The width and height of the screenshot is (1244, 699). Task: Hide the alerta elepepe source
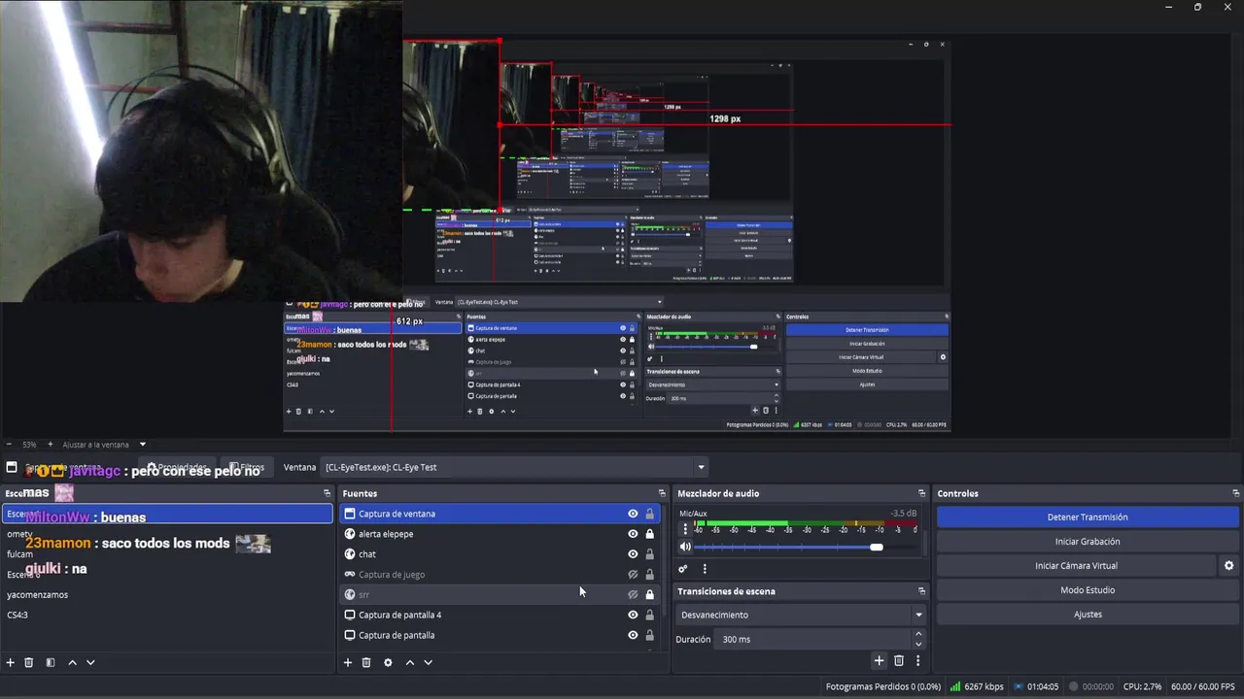633,534
